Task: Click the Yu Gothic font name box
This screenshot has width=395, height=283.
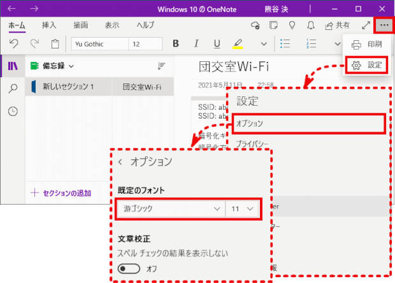Action: pyautogui.click(x=100, y=44)
